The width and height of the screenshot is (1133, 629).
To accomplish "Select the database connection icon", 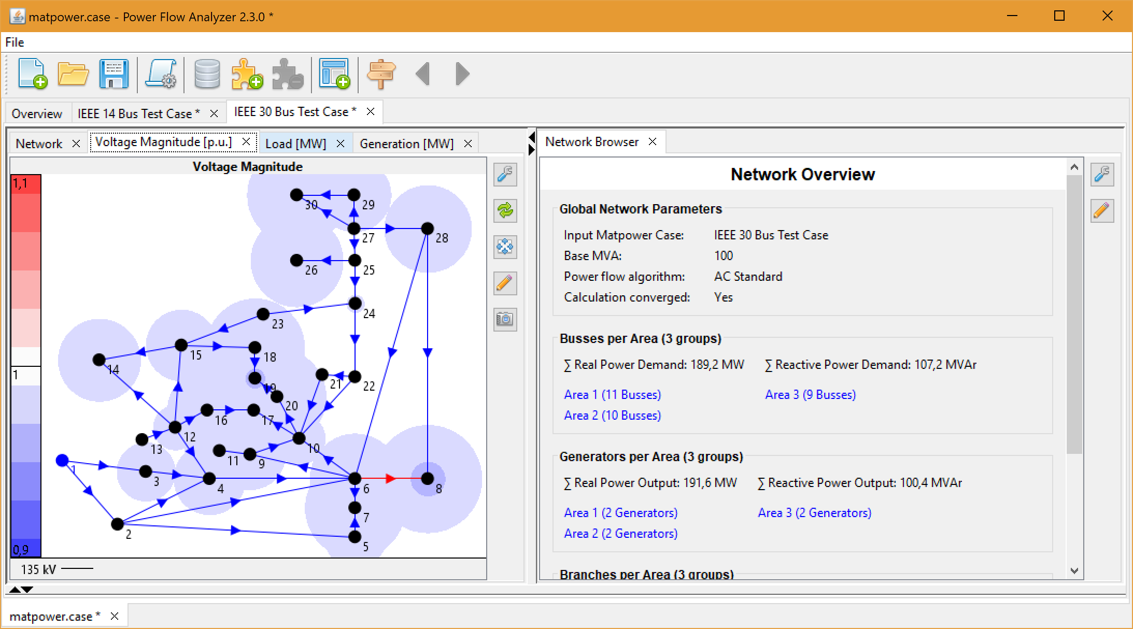I will pos(204,73).
